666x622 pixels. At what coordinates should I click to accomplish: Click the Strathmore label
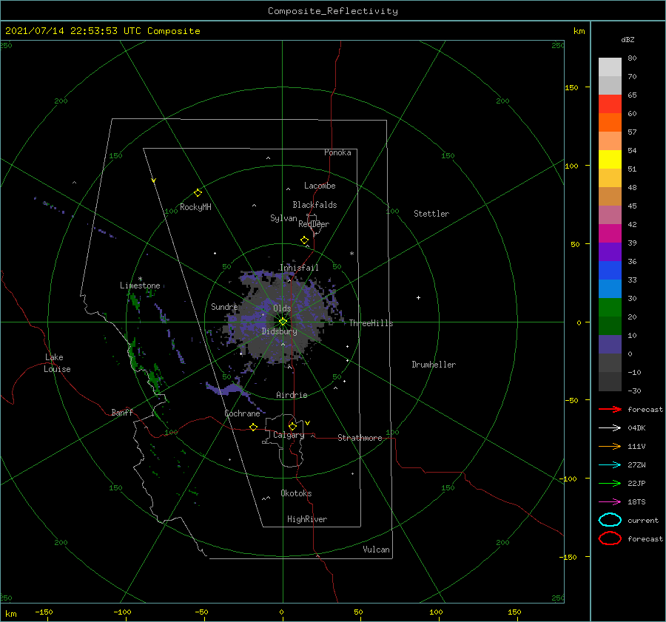[x=360, y=438]
